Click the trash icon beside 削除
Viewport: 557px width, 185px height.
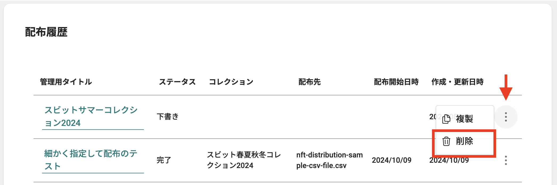click(x=446, y=141)
